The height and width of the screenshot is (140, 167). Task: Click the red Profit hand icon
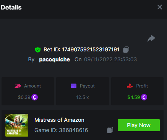pyautogui.click(x=130, y=86)
